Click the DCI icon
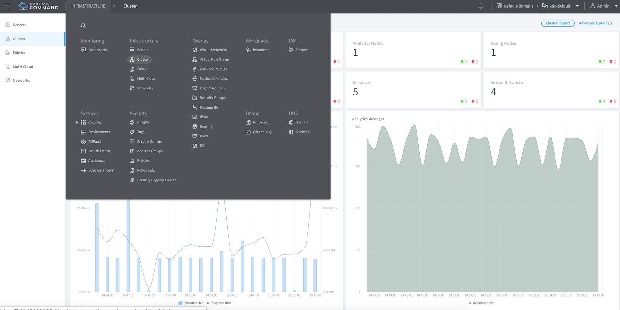This screenshot has width=620, height=310. 195,146
